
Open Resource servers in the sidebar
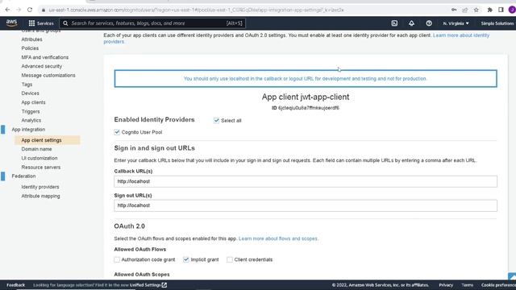tap(41, 167)
